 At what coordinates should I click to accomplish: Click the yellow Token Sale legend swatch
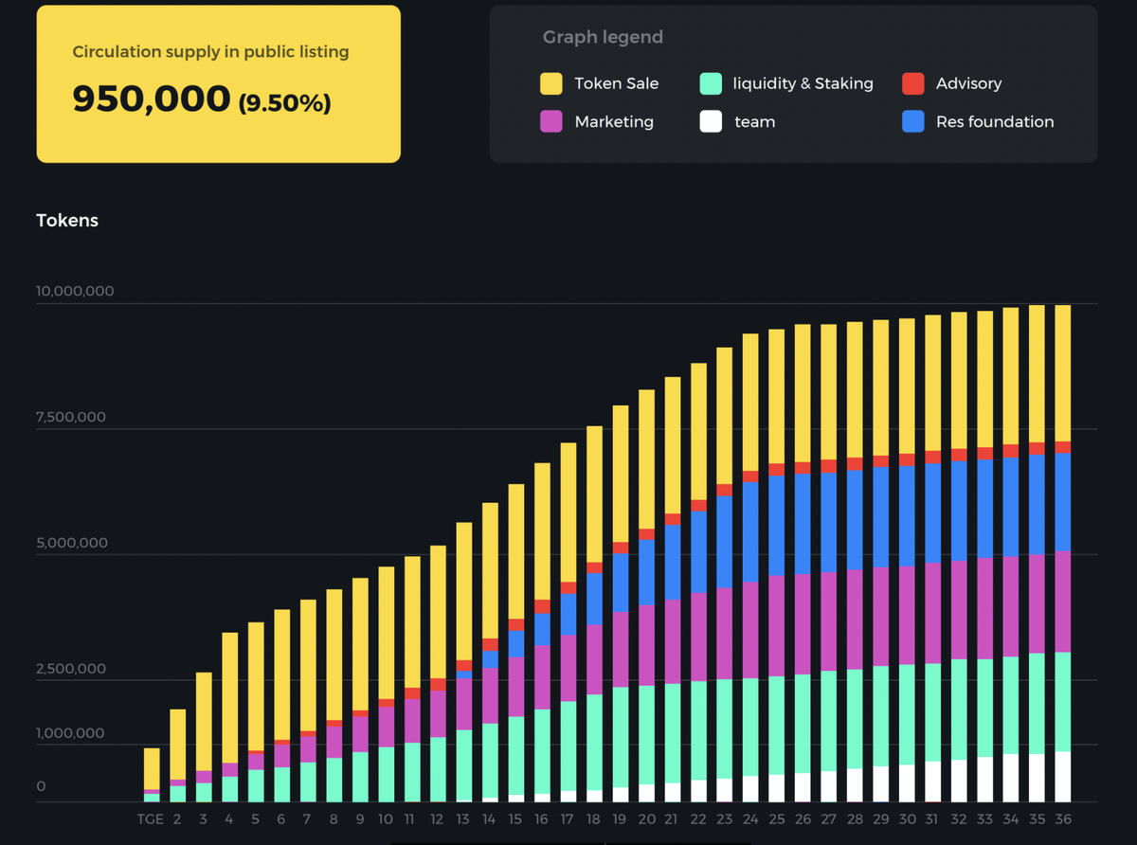pyautogui.click(x=551, y=83)
